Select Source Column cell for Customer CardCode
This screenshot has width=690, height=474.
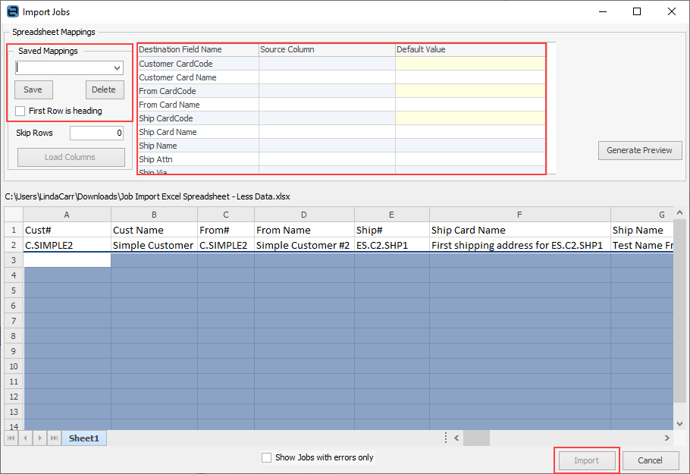click(327, 64)
